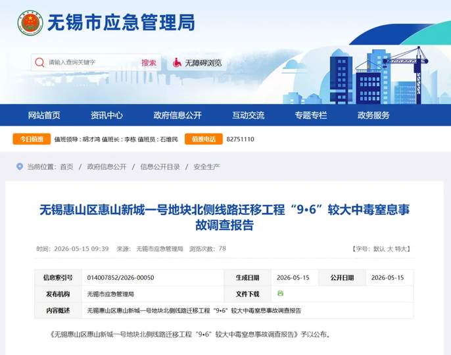Open the 专题专栏 menu item

coord(311,115)
